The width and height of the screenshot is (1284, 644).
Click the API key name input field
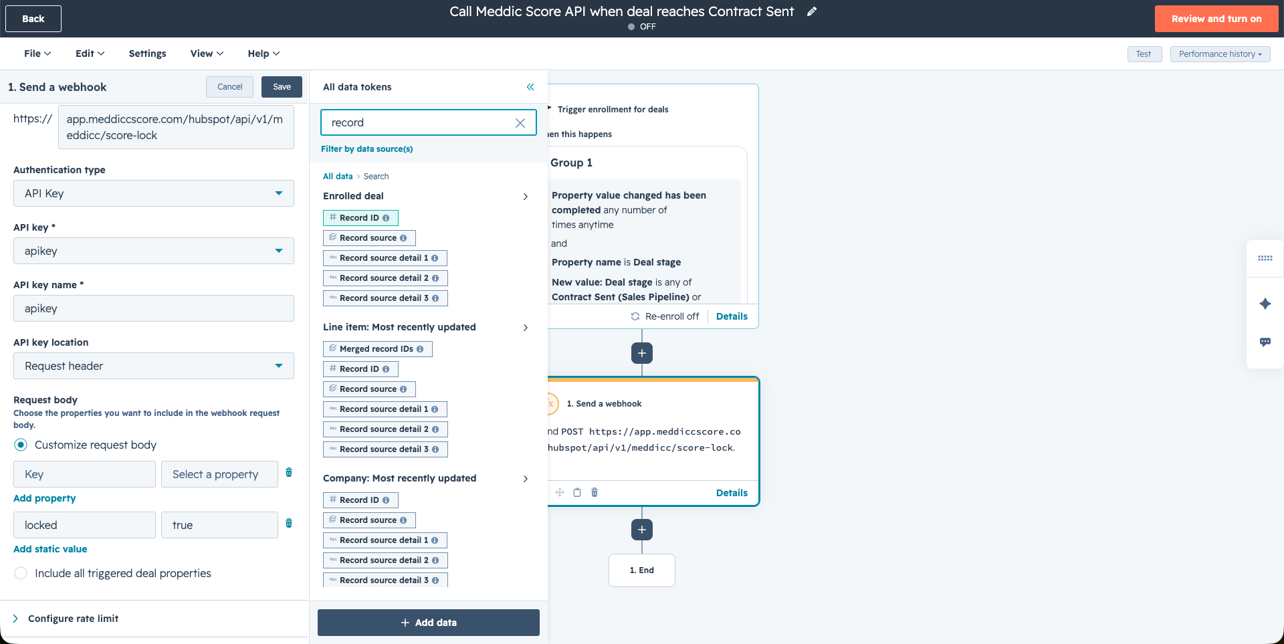coord(153,308)
